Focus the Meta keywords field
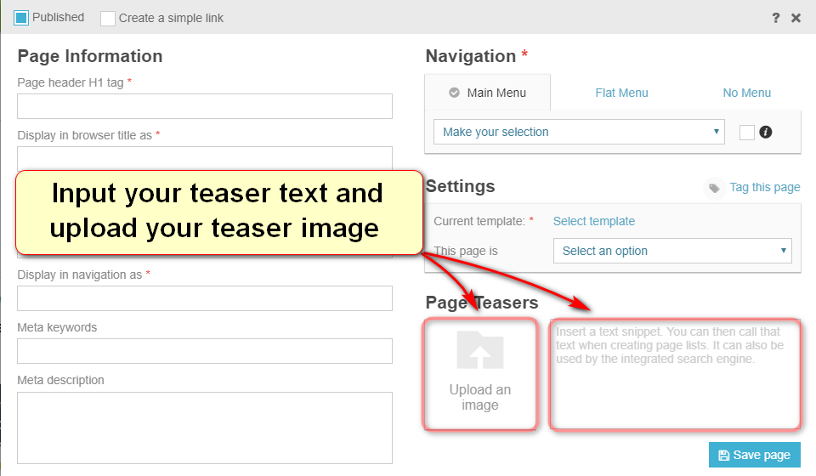The image size is (816, 476). [205, 351]
